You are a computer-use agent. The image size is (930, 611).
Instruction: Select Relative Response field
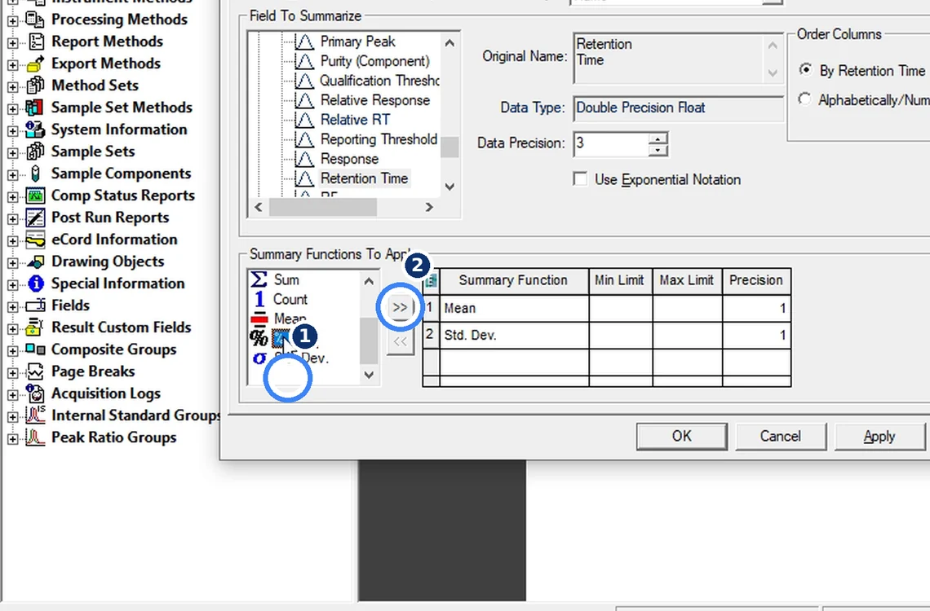374,100
